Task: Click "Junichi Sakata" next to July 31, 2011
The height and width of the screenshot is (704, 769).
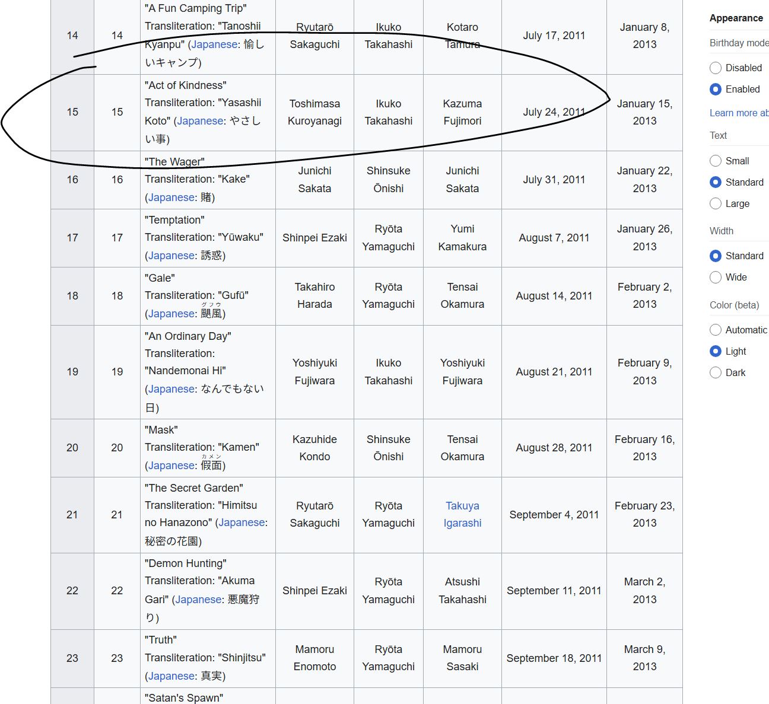Action: pyautogui.click(x=462, y=180)
